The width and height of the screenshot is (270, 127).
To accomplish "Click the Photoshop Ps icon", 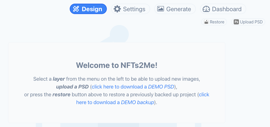I will pyautogui.click(x=236, y=22).
